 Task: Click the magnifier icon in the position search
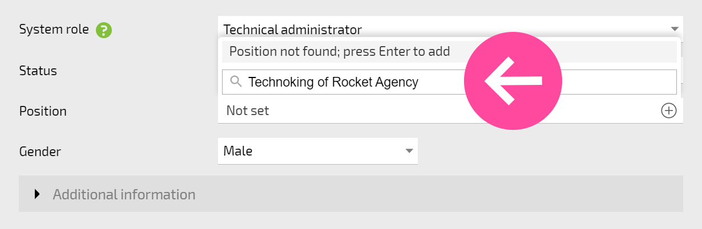tap(236, 82)
